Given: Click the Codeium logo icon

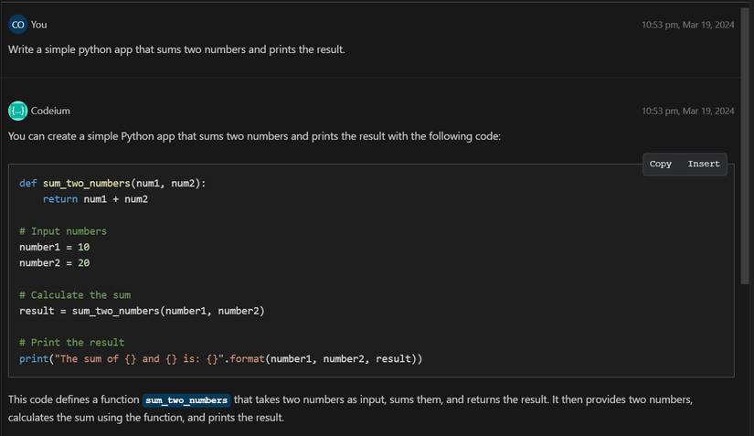Looking at the screenshot, I should pos(17,111).
